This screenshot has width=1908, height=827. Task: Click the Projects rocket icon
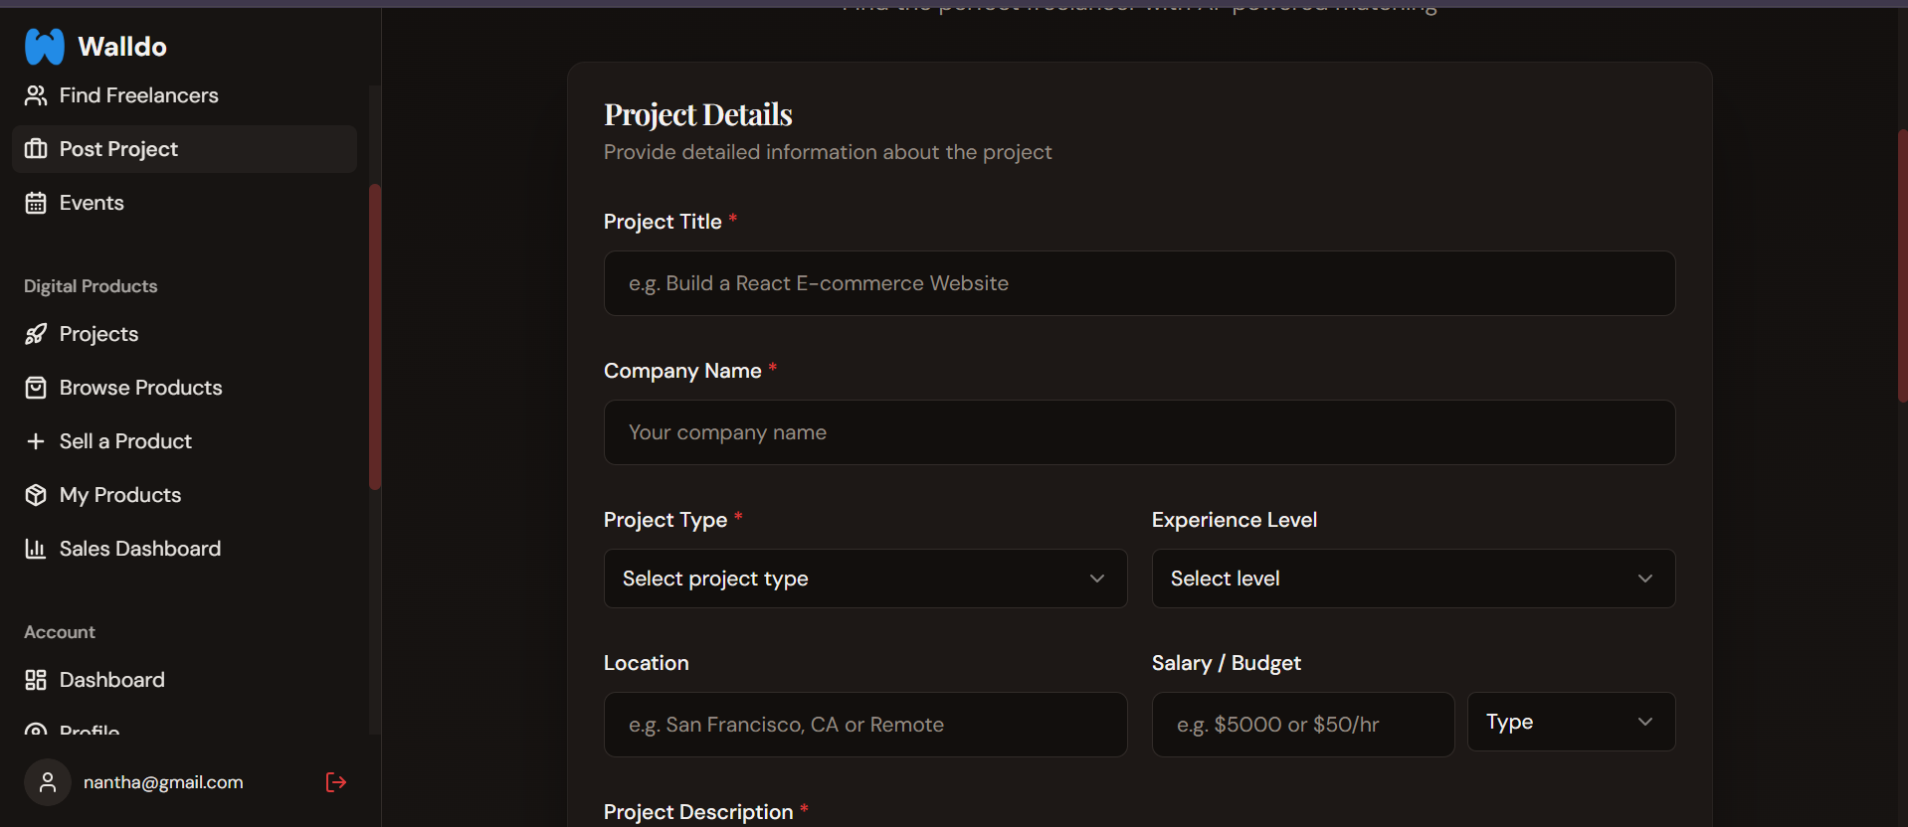36,334
